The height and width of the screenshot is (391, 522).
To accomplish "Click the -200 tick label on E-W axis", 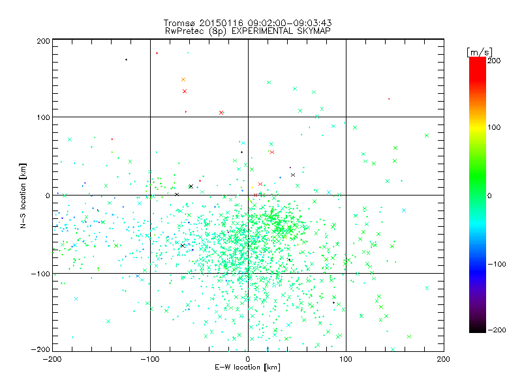I will click(52, 359).
